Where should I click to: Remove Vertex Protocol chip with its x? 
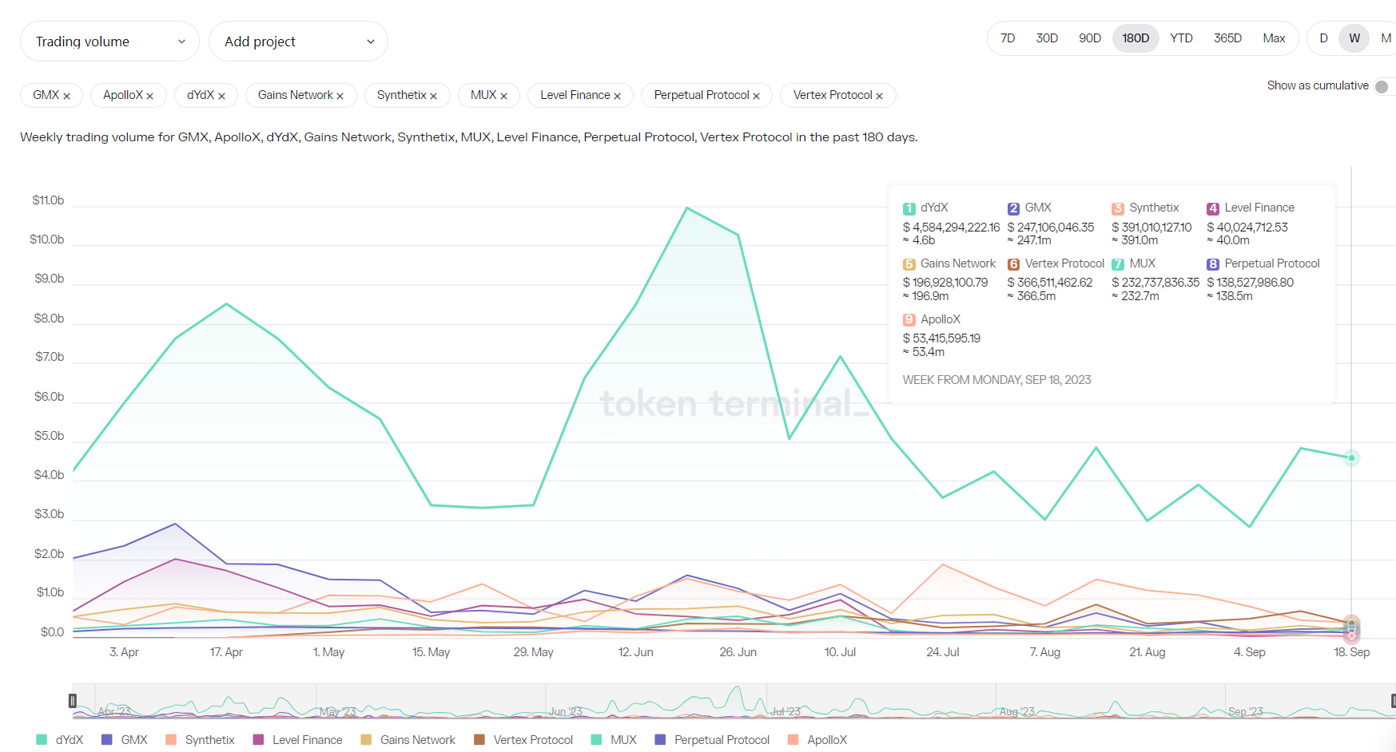[879, 96]
